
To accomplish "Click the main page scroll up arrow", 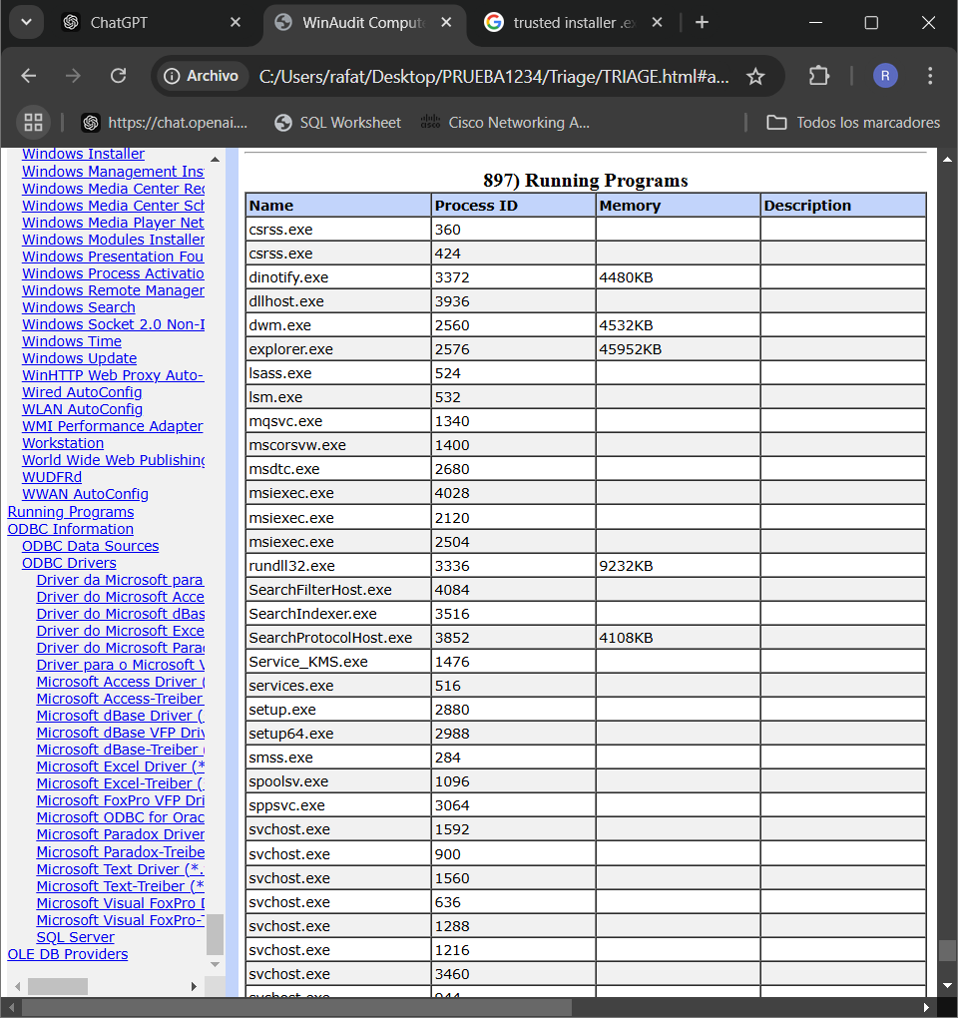I will pyautogui.click(x=948, y=159).
